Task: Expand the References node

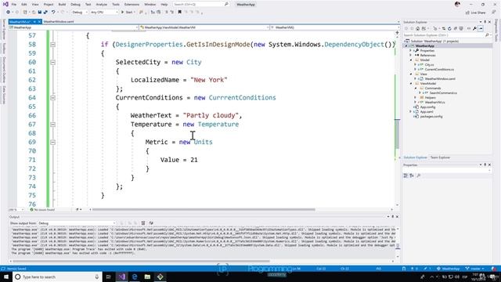Action: click(x=411, y=55)
